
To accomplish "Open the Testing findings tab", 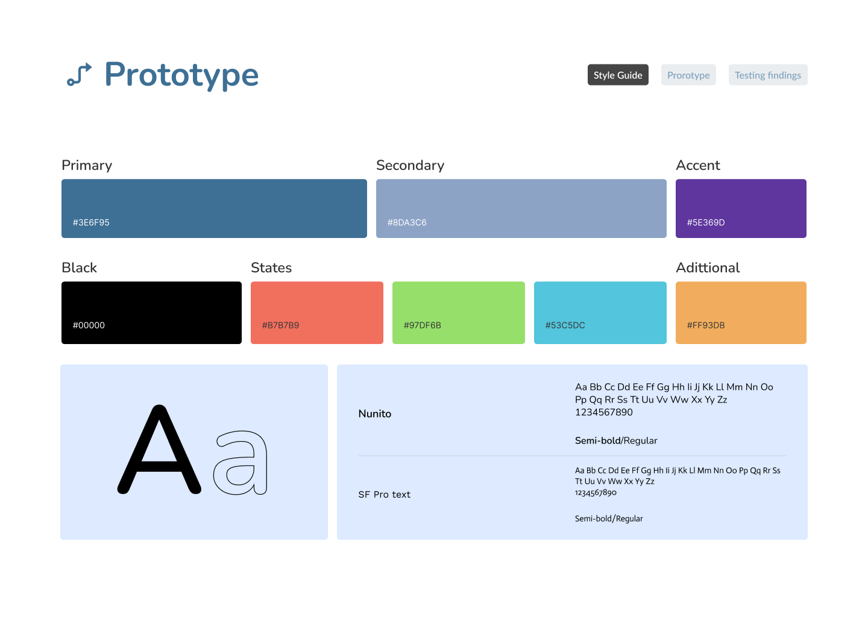I will (767, 75).
